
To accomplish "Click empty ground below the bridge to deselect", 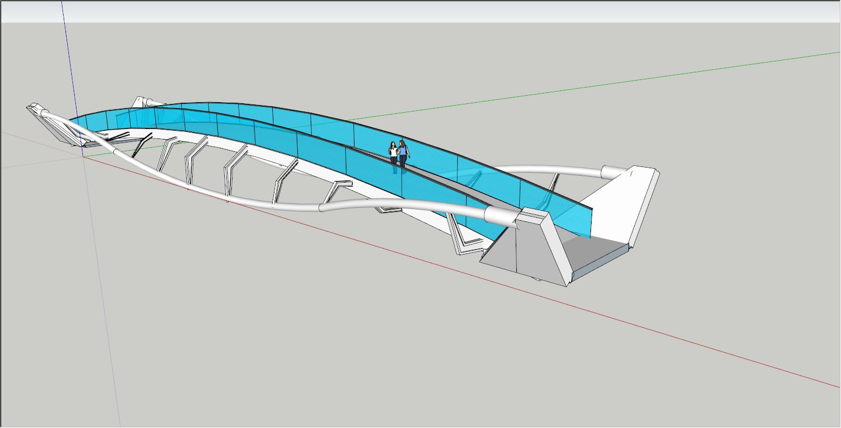I will tap(350, 339).
